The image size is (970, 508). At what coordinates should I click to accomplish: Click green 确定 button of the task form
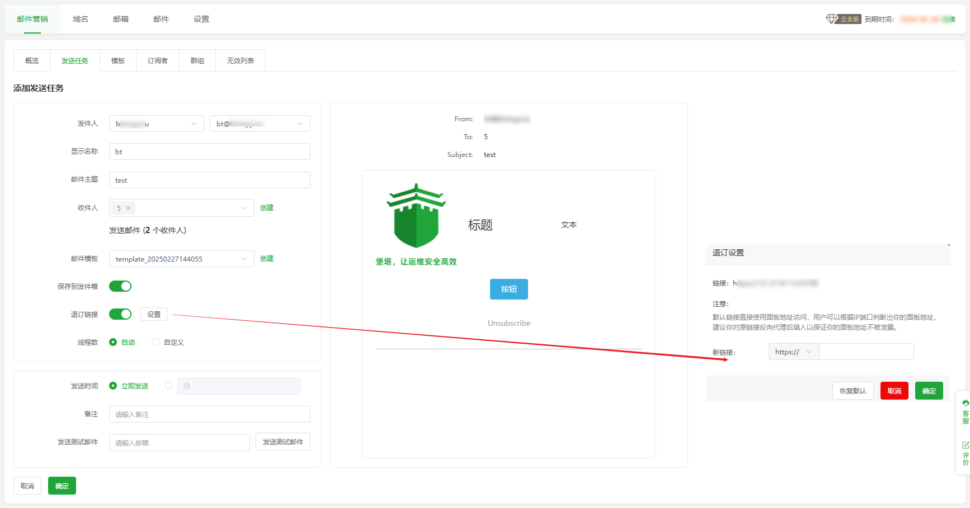[62, 486]
